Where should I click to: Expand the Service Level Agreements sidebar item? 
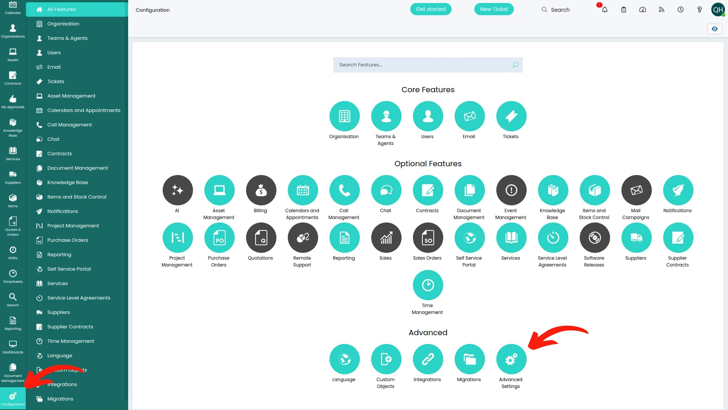pyautogui.click(x=78, y=298)
